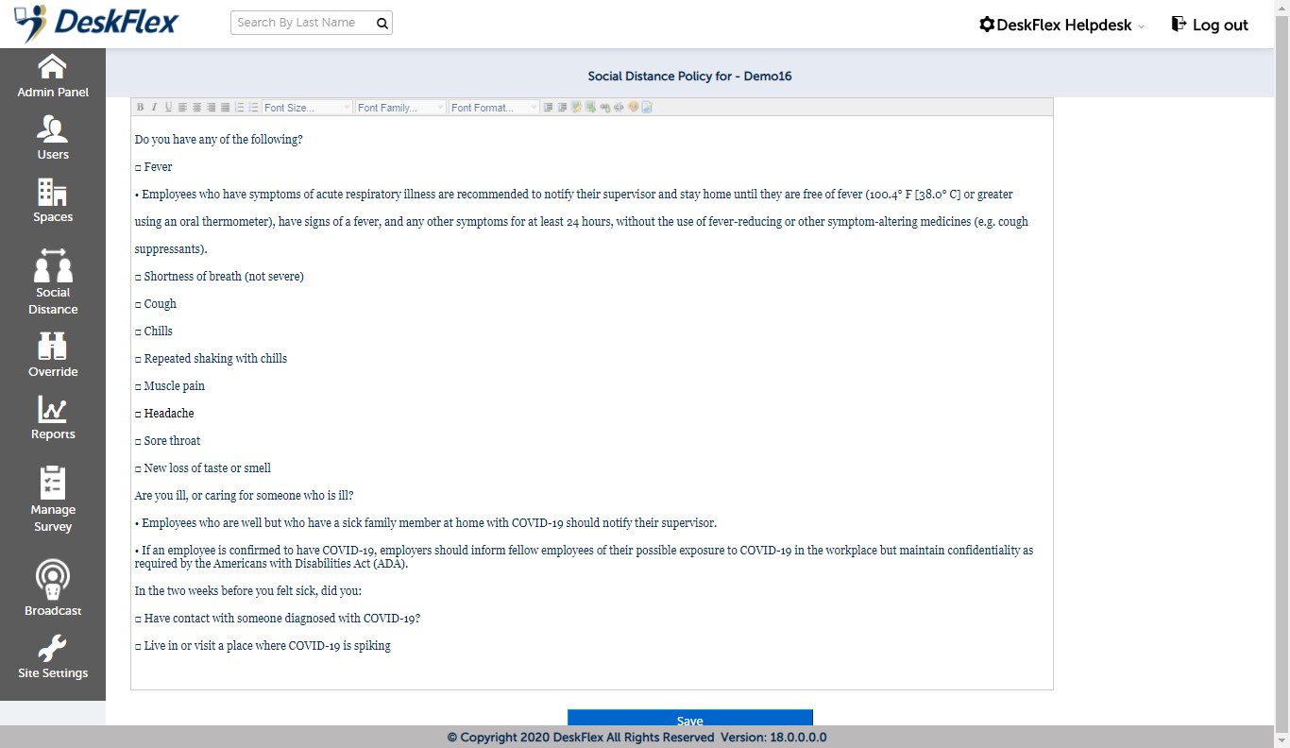Screen dimensions: 1290x748
Task: Toggle italic formatting in editor toolbar
Action: [154, 108]
